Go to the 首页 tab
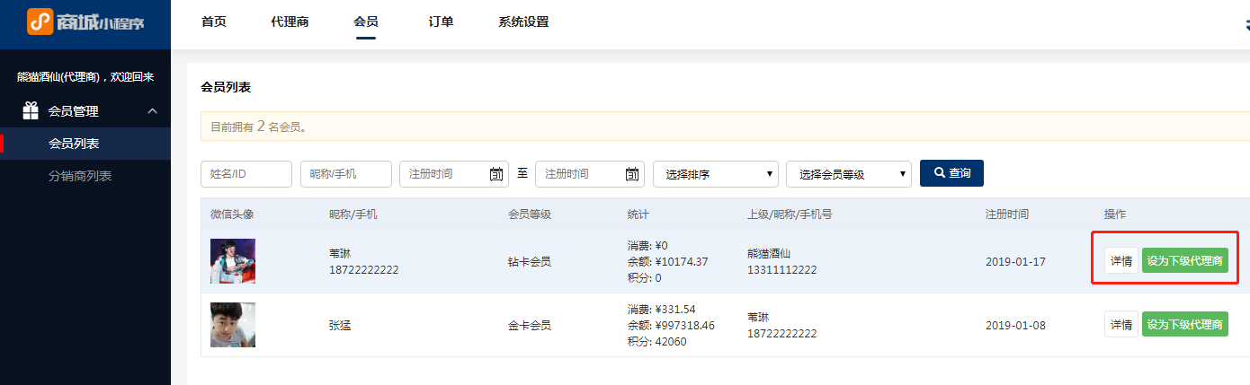Image resolution: width=1250 pixels, height=385 pixels. coord(214,22)
